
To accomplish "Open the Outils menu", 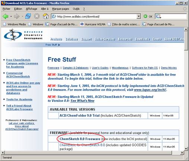I will pyautogui.click(x=76, y=9).
